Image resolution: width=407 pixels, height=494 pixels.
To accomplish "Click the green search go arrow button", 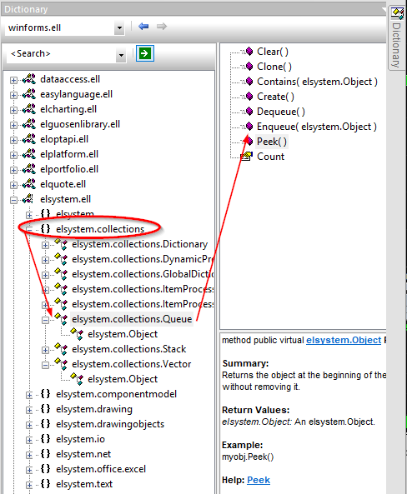I will click(x=145, y=53).
